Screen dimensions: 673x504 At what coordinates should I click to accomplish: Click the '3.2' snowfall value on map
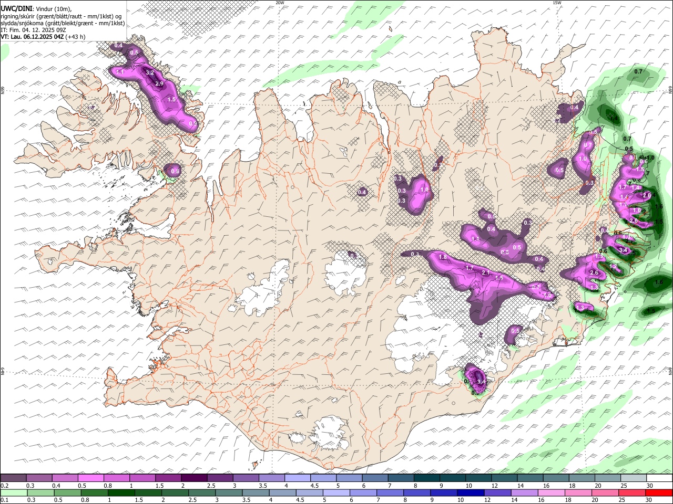[x=150, y=73]
